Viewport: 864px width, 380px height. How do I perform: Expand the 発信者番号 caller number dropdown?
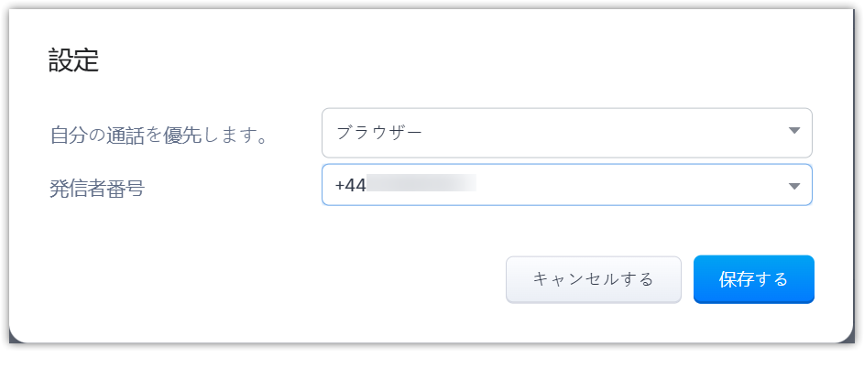[x=566, y=185]
